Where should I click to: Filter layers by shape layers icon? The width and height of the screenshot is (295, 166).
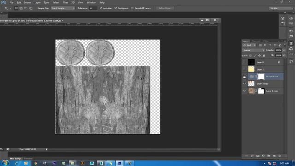(275, 45)
